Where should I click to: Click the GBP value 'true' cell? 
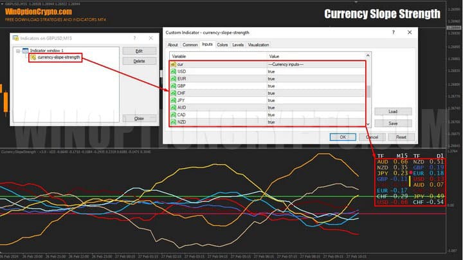tap(316, 86)
